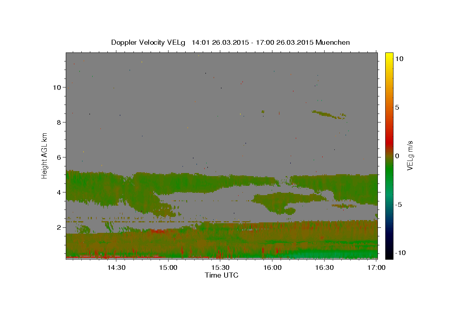
Task: Click the black bottom of the colorbar
Action: pos(389,255)
